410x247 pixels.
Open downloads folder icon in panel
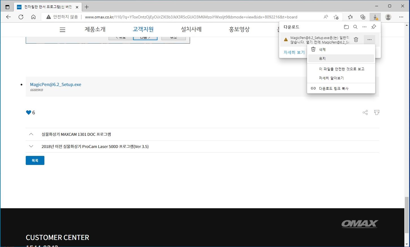(346, 27)
